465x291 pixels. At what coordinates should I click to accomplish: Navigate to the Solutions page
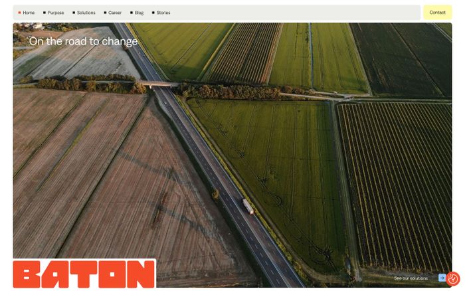pos(86,13)
